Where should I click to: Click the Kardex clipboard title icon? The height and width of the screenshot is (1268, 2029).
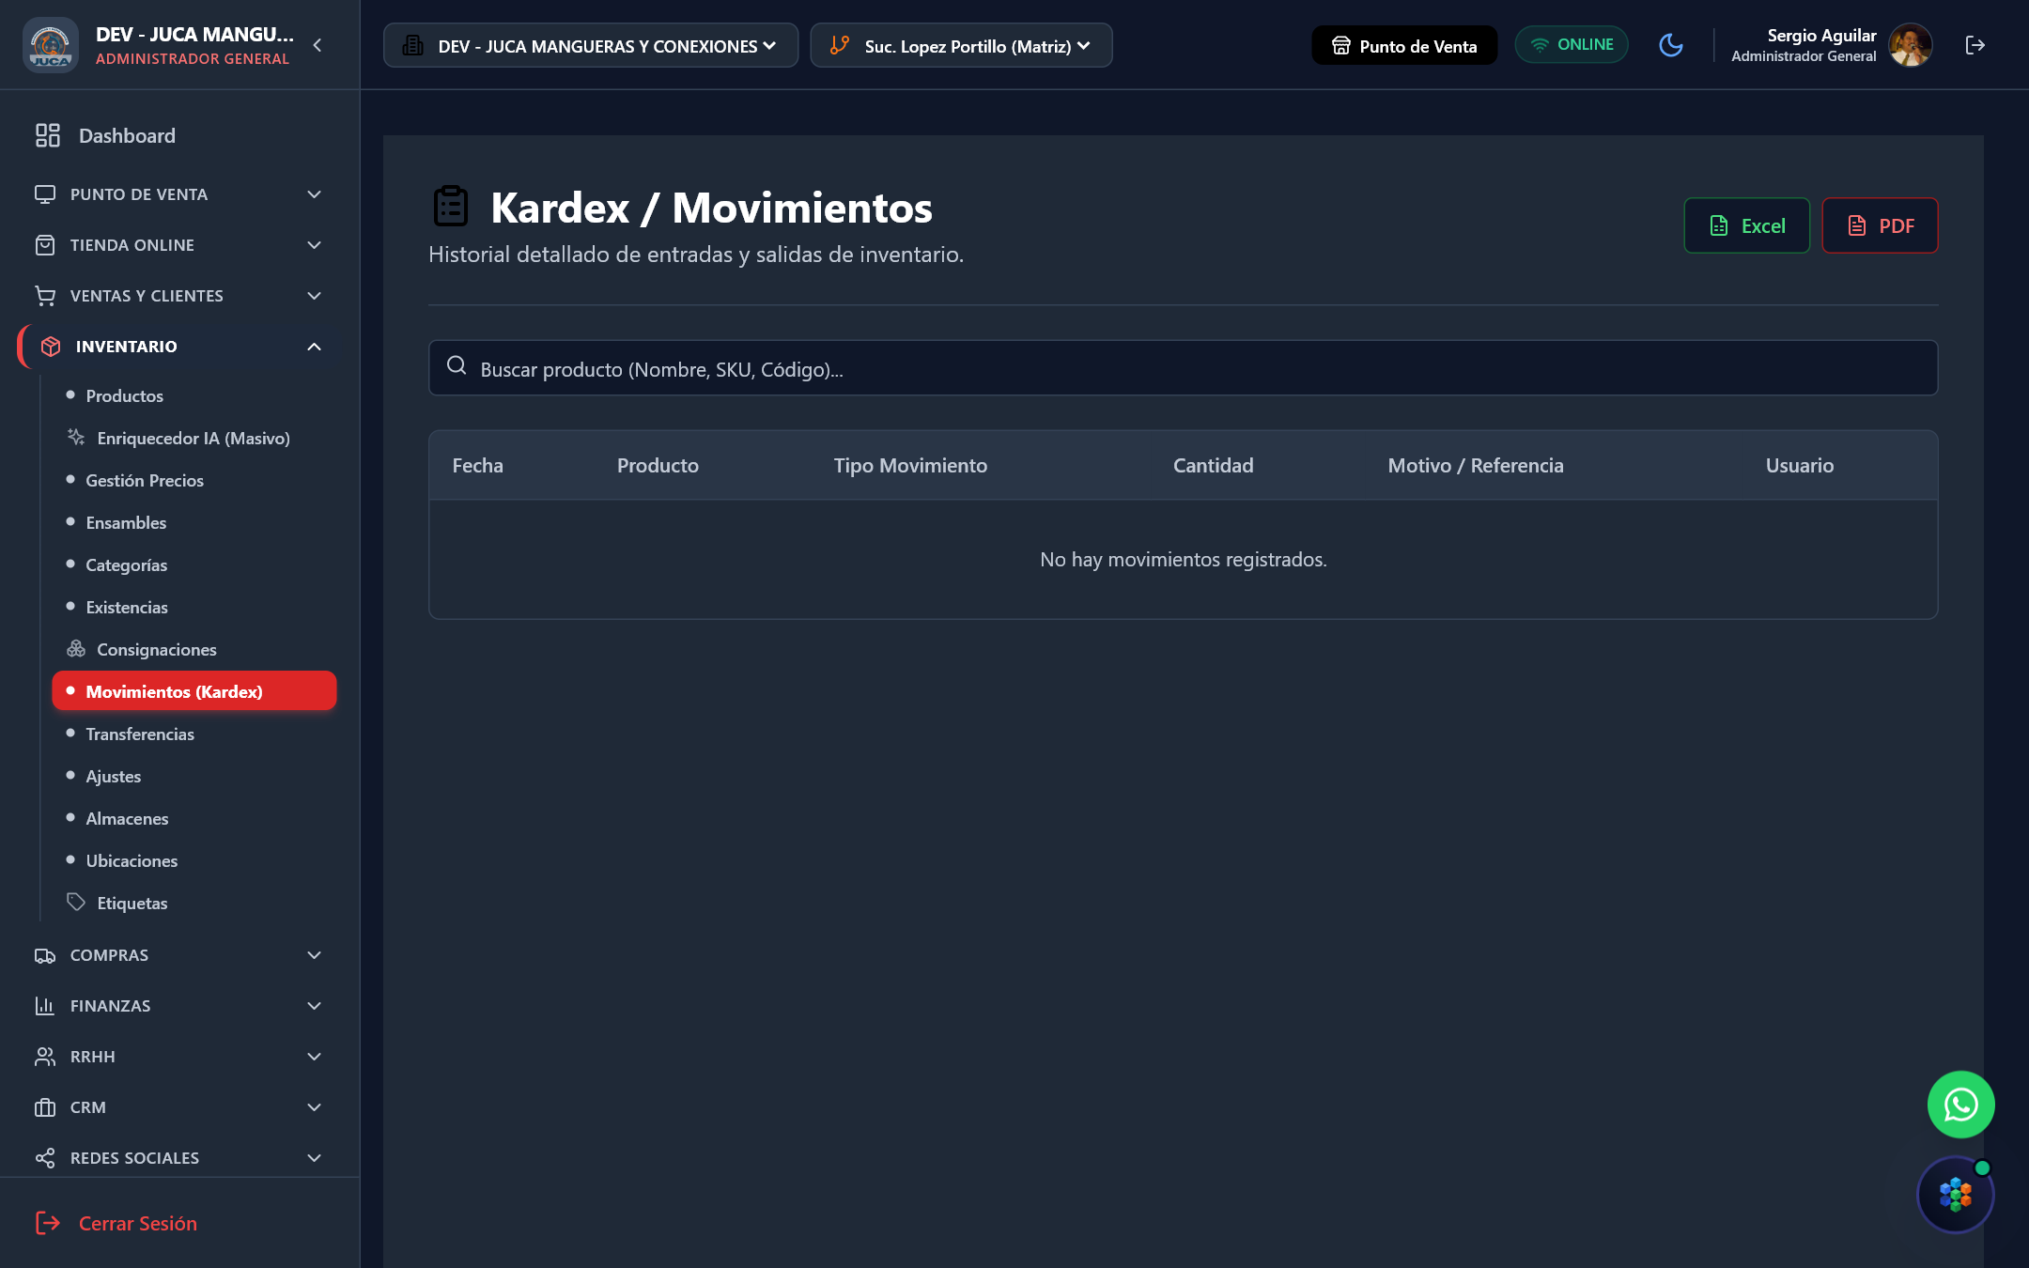click(451, 207)
